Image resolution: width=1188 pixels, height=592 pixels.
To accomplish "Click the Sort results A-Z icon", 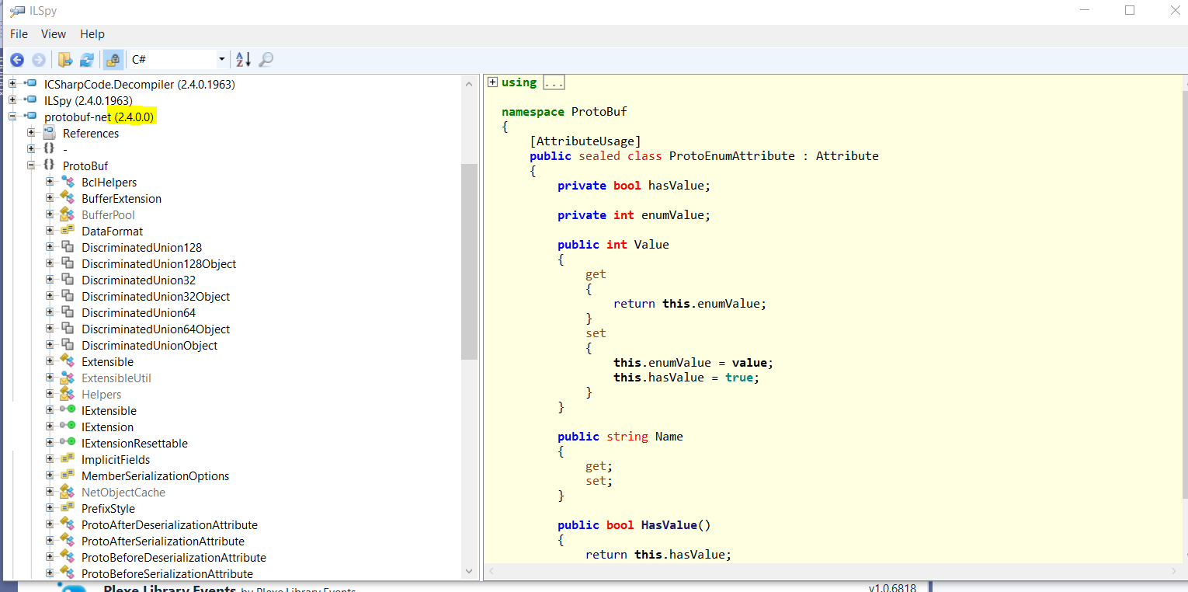I will pyautogui.click(x=243, y=60).
